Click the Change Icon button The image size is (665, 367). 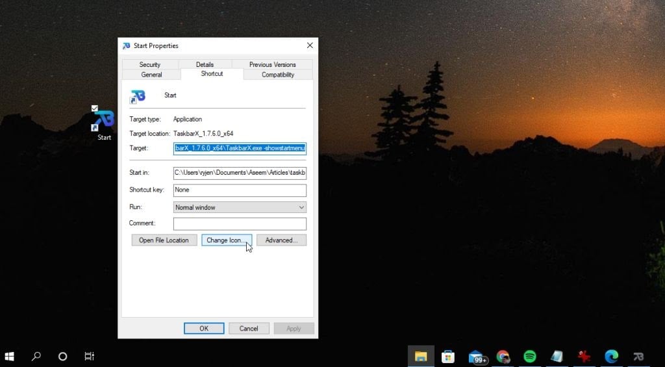pos(226,240)
